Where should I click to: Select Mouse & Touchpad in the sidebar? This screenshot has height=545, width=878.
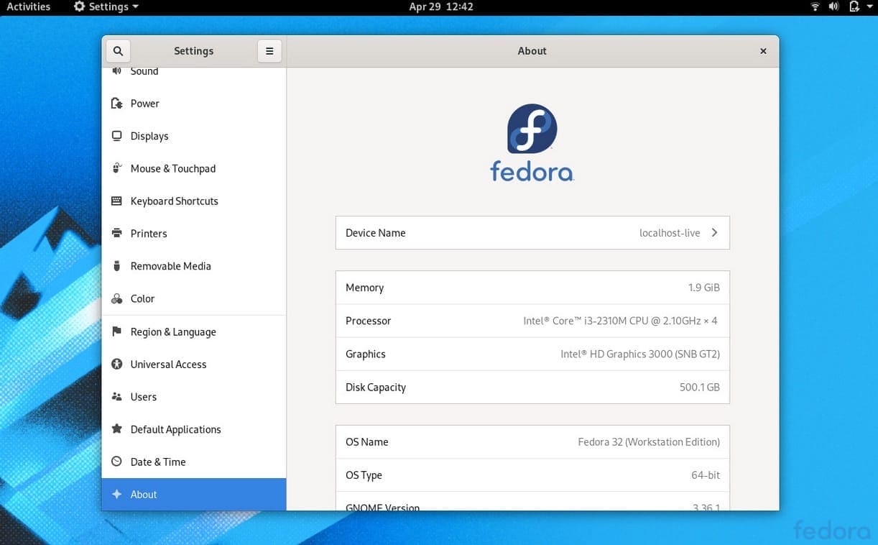click(194, 168)
